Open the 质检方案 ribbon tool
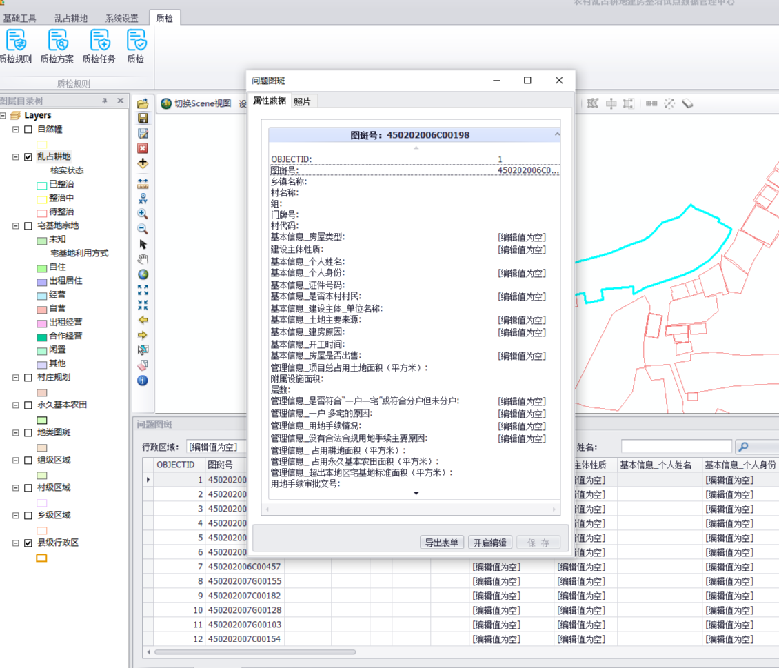779x668 pixels. point(57,46)
